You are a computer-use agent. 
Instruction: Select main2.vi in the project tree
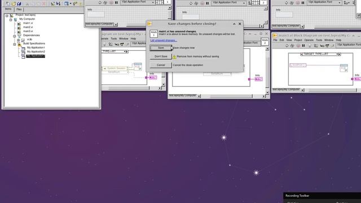[28, 27]
